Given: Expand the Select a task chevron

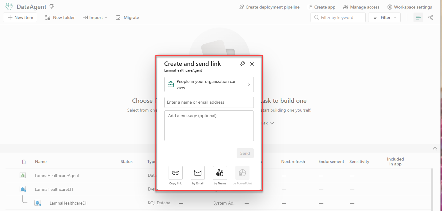Looking at the screenshot, I should point(272,123).
